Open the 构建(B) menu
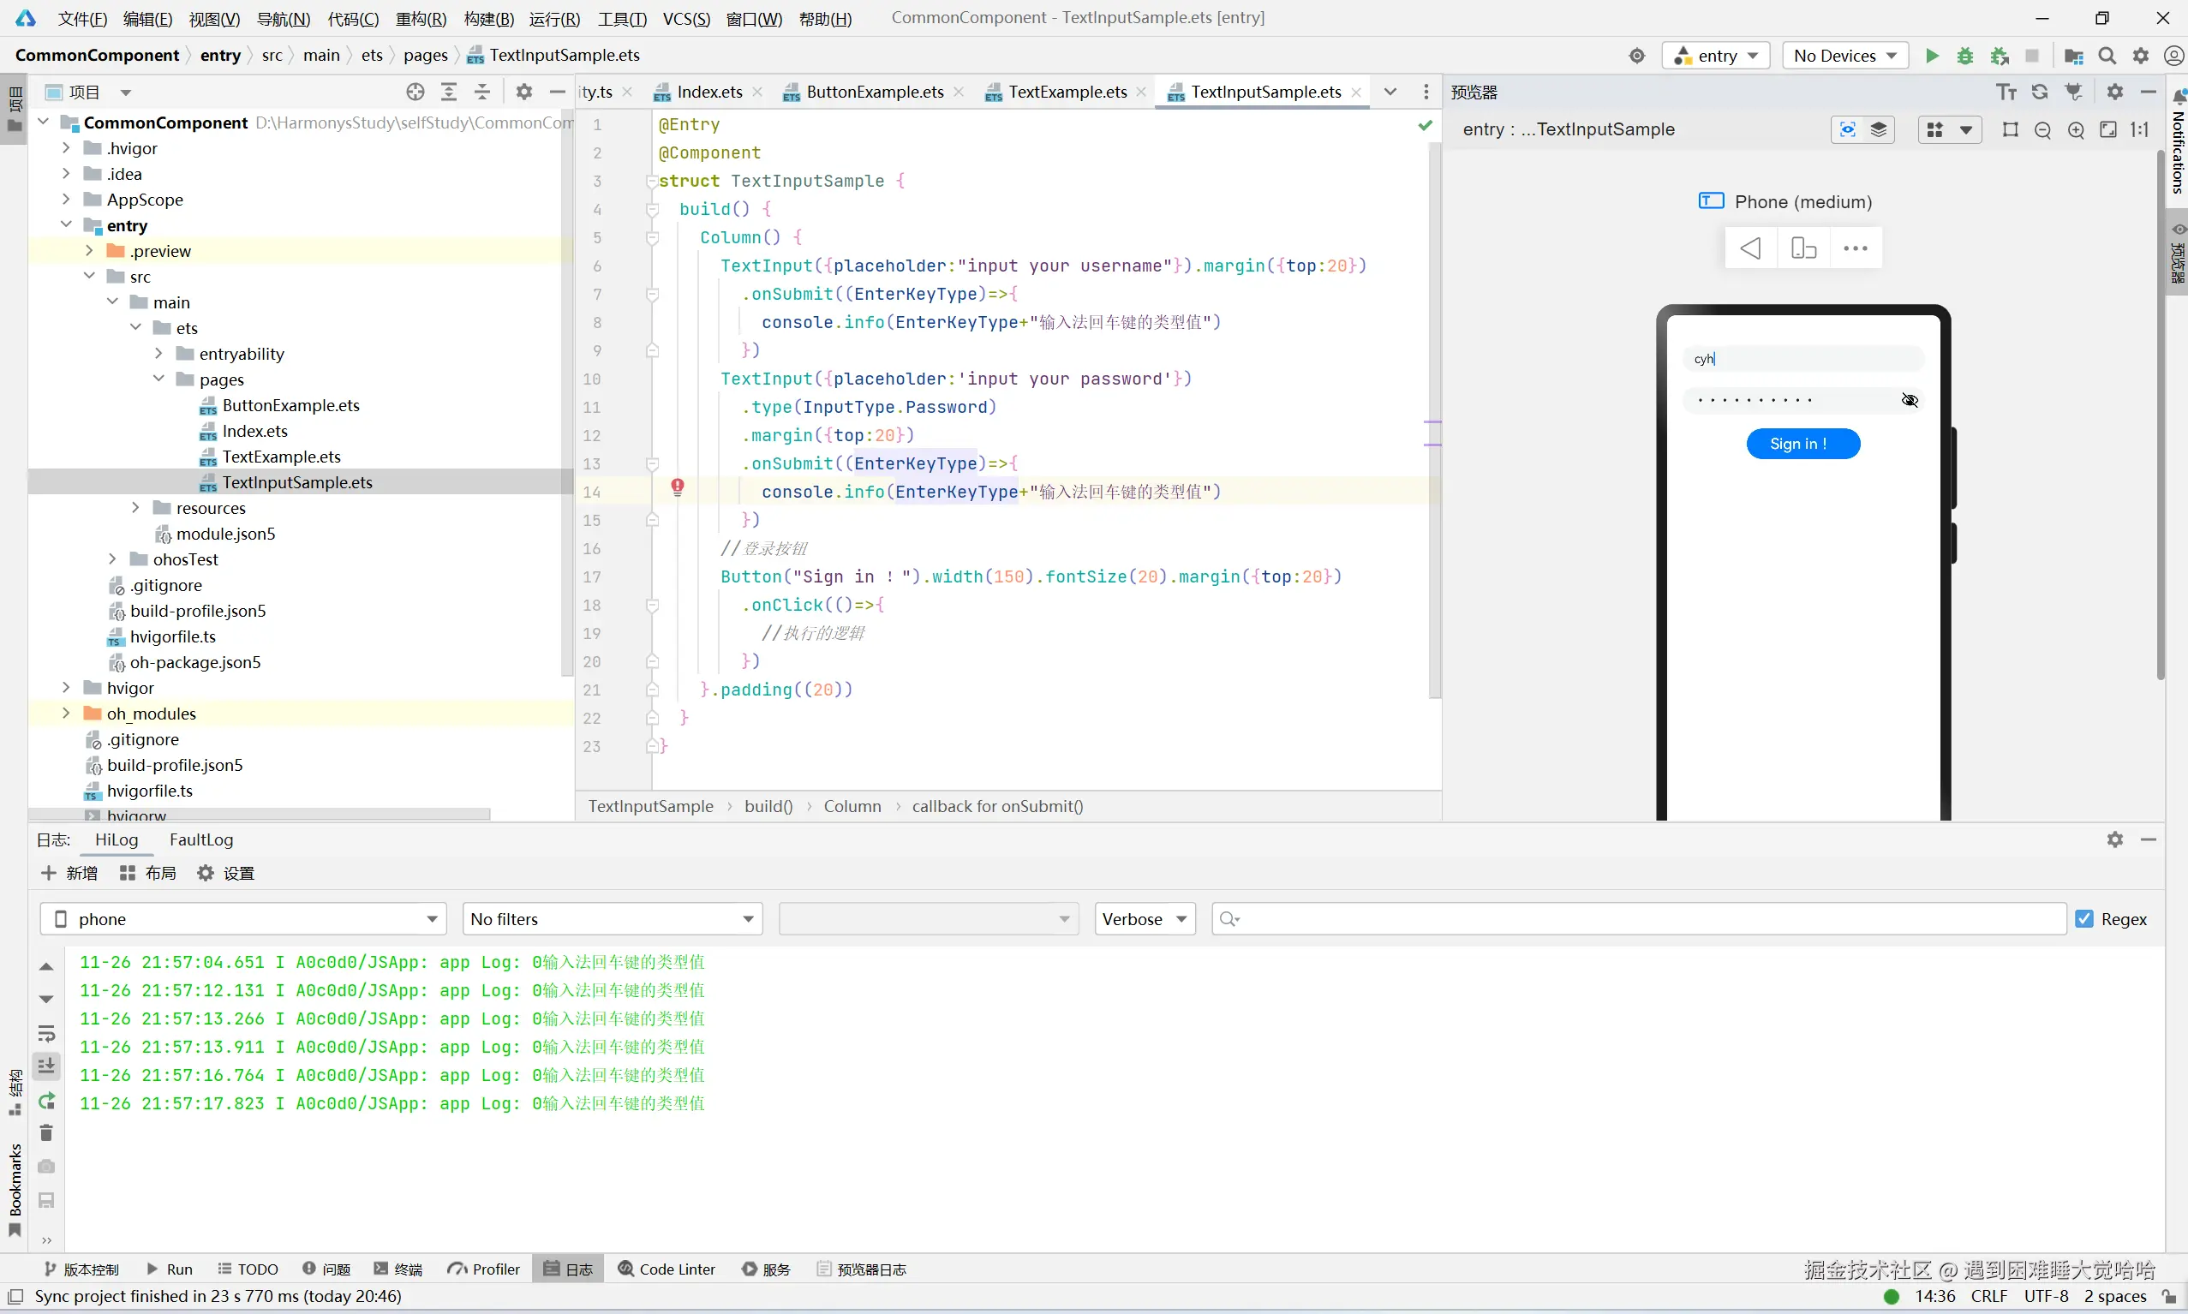2188x1314 pixels. coord(488,19)
